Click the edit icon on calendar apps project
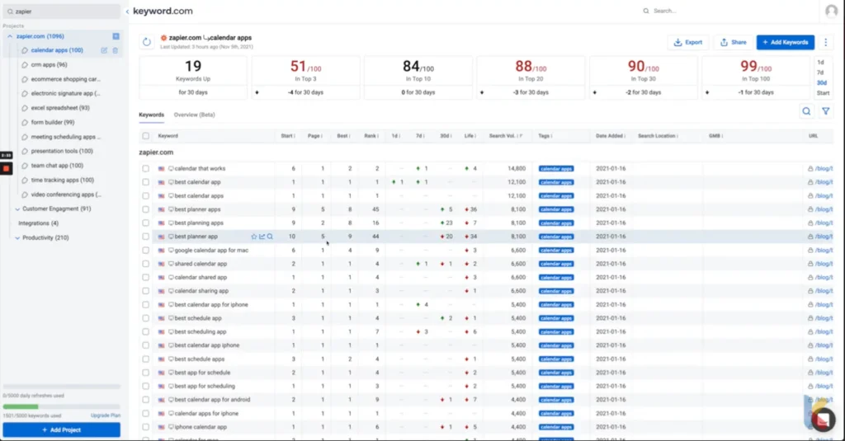The image size is (845, 441). pyautogui.click(x=104, y=50)
